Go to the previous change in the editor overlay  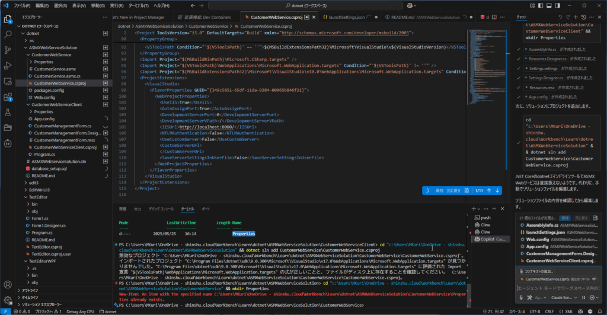(x=489, y=191)
